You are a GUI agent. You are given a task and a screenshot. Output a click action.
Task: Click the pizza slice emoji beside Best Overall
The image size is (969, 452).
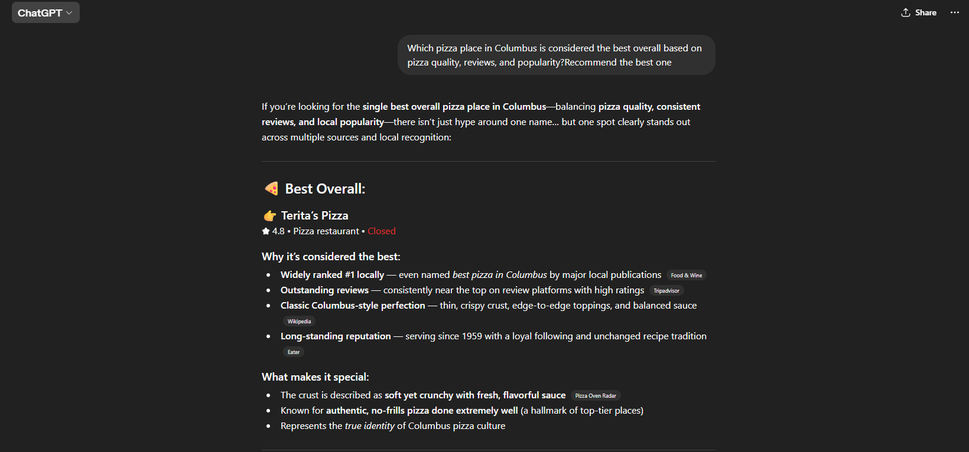[x=271, y=188]
